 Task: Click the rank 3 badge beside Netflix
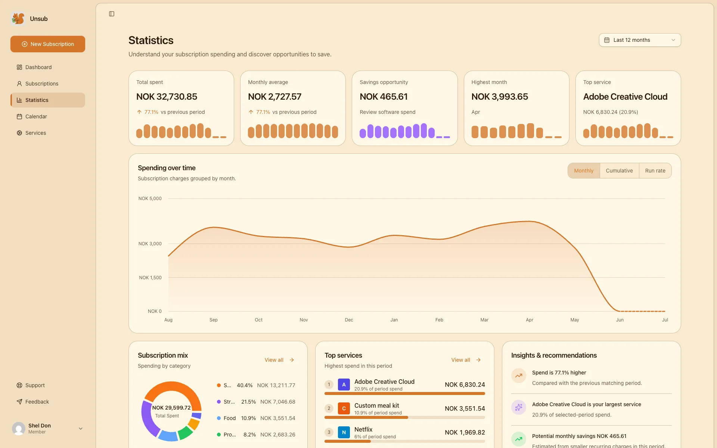coord(329,432)
